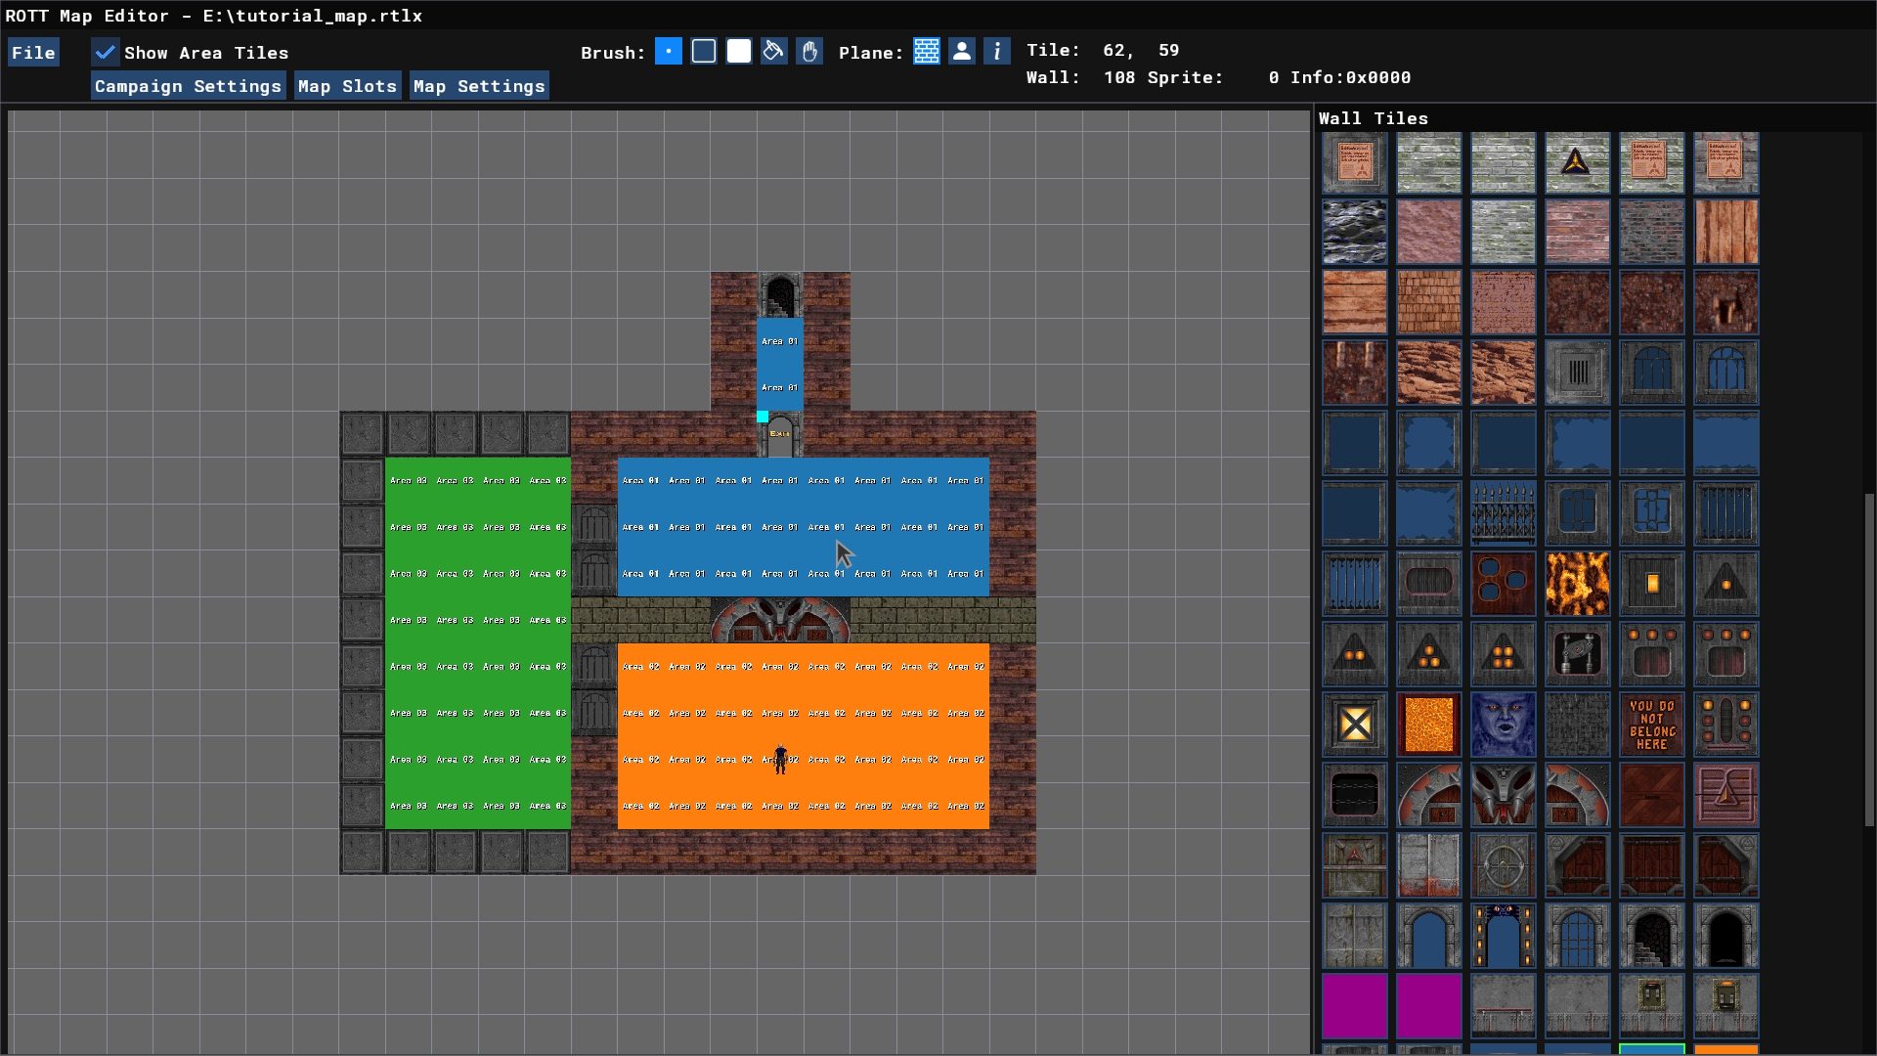Select the paint bucket fill tool

coord(774,52)
